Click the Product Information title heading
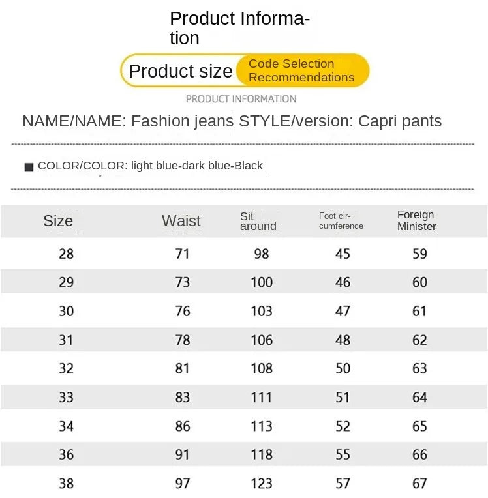This screenshot has width=488, height=498. (x=239, y=28)
